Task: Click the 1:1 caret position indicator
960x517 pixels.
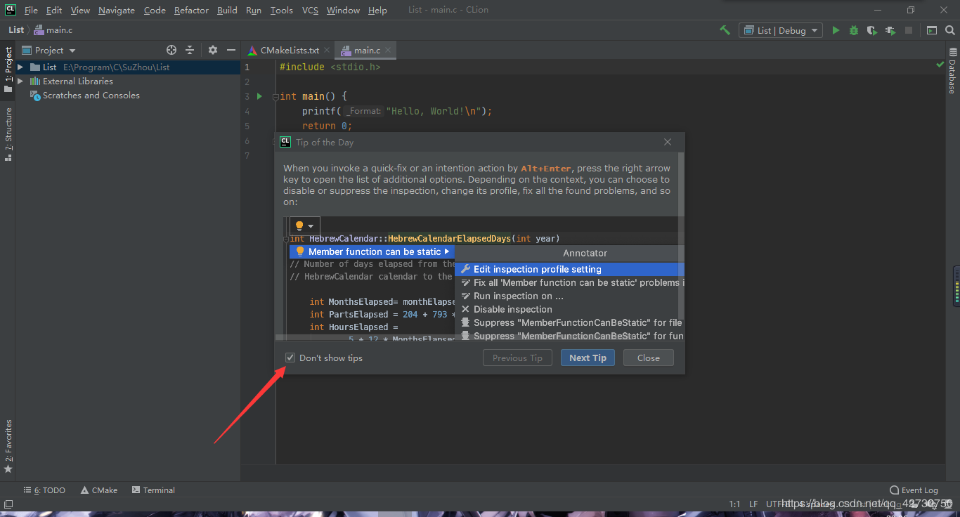Action: click(x=734, y=504)
